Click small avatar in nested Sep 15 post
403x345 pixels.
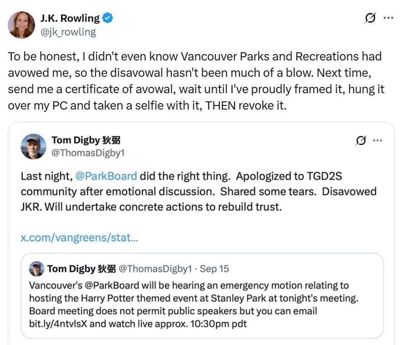37,269
